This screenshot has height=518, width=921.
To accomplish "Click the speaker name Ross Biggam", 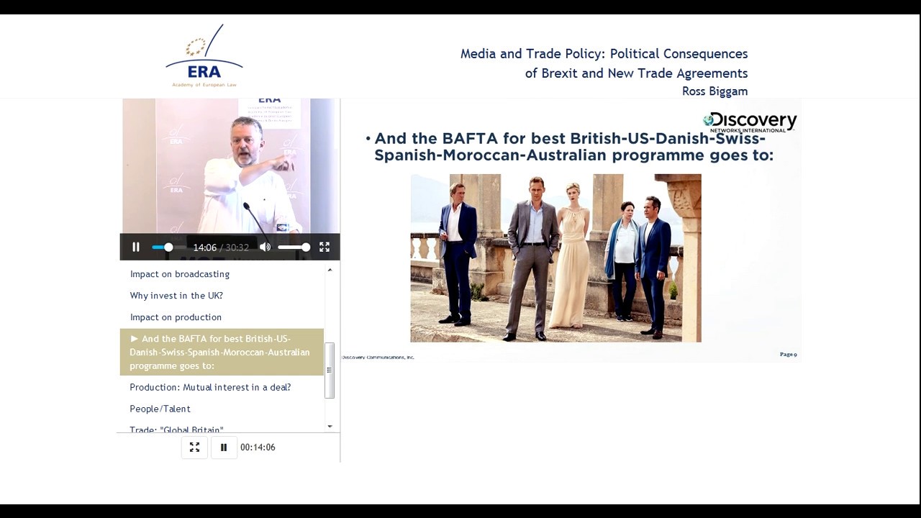I will point(714,91).
